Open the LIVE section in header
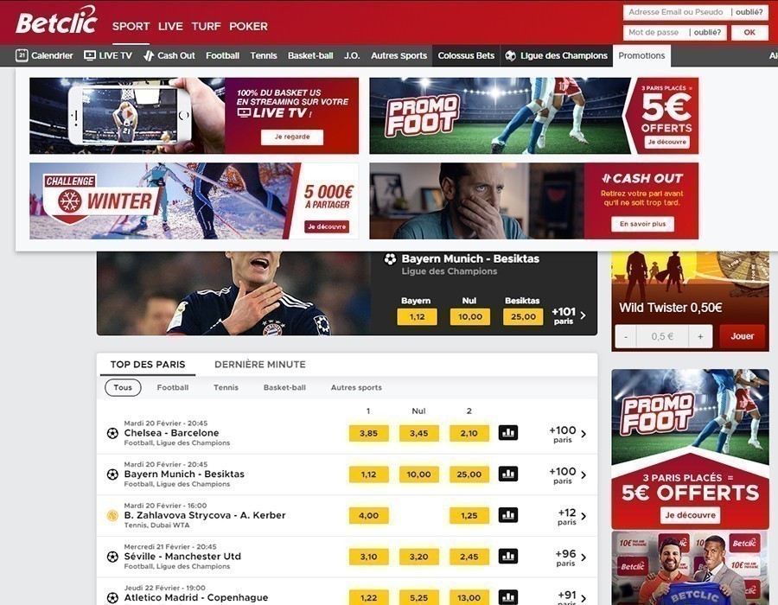 click(170, 26)
